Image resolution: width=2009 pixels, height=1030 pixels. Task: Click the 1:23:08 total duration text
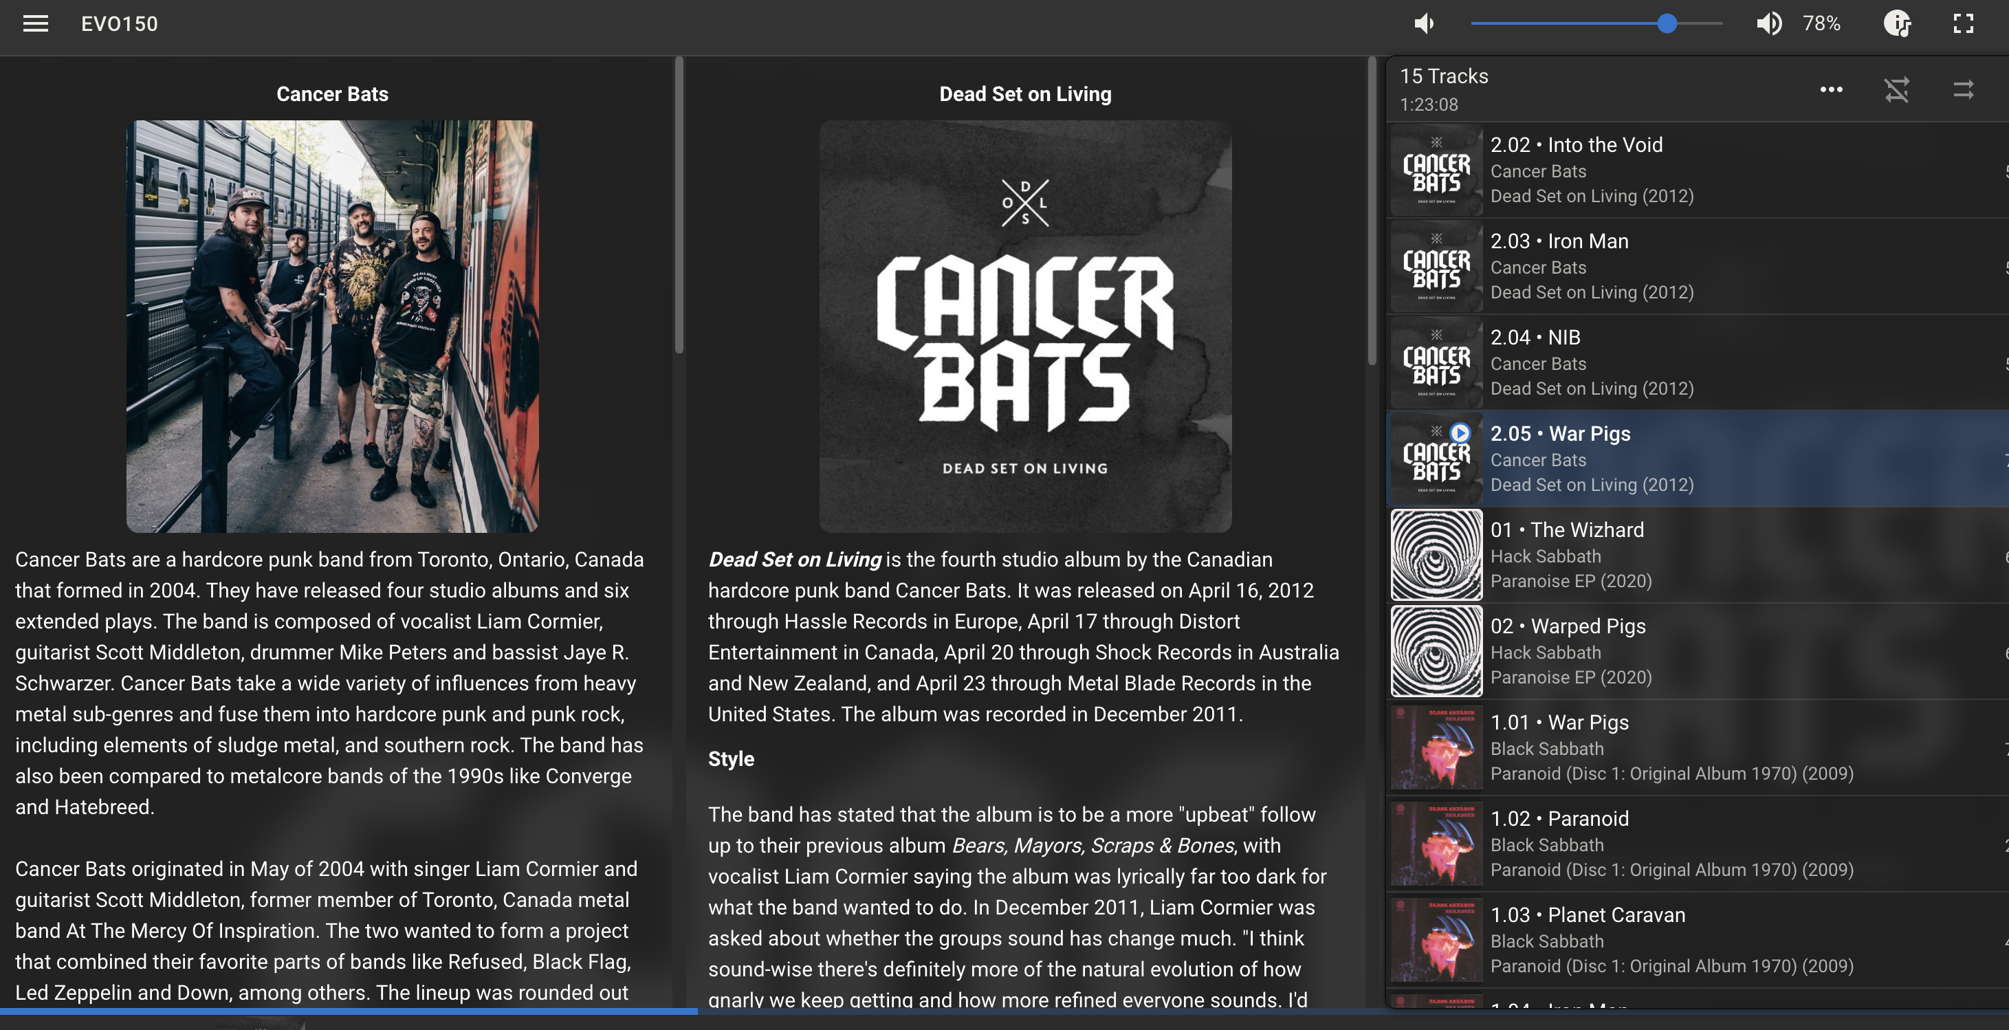tap(1429, 105)
